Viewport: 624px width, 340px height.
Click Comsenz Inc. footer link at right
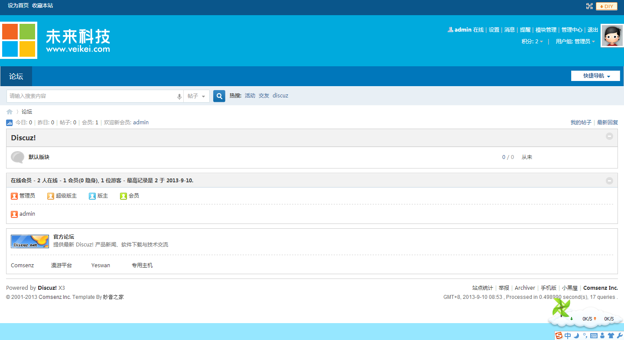point(601,288)
